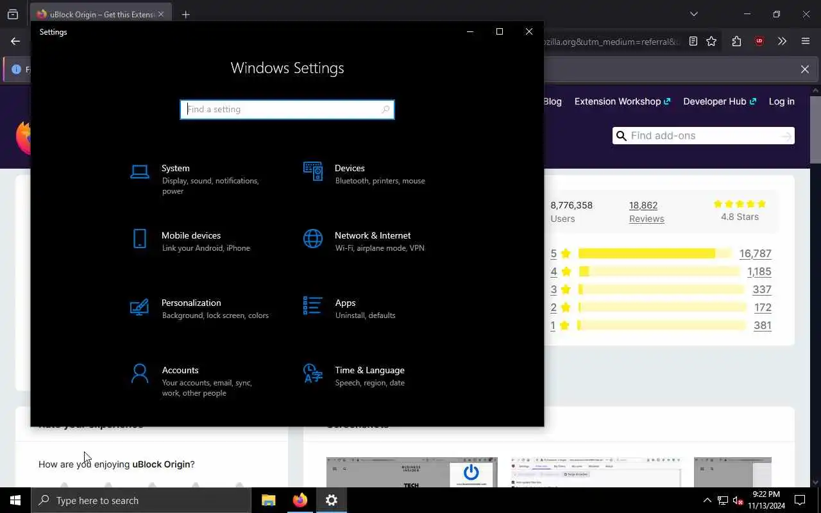Open Firefox hamburger application menu
Screen dimensions: 821x513
806,41
